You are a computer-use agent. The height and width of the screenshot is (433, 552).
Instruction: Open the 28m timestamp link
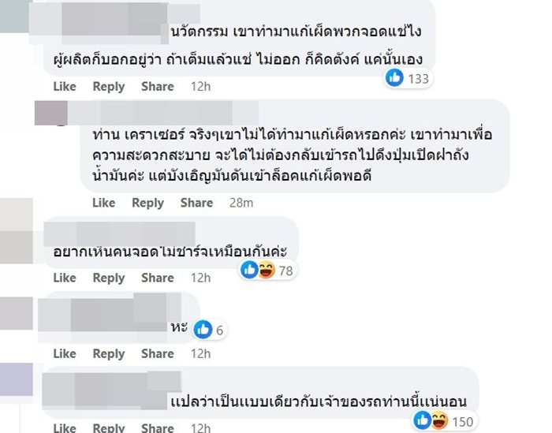pyautogui.click(x=242, y=203)
